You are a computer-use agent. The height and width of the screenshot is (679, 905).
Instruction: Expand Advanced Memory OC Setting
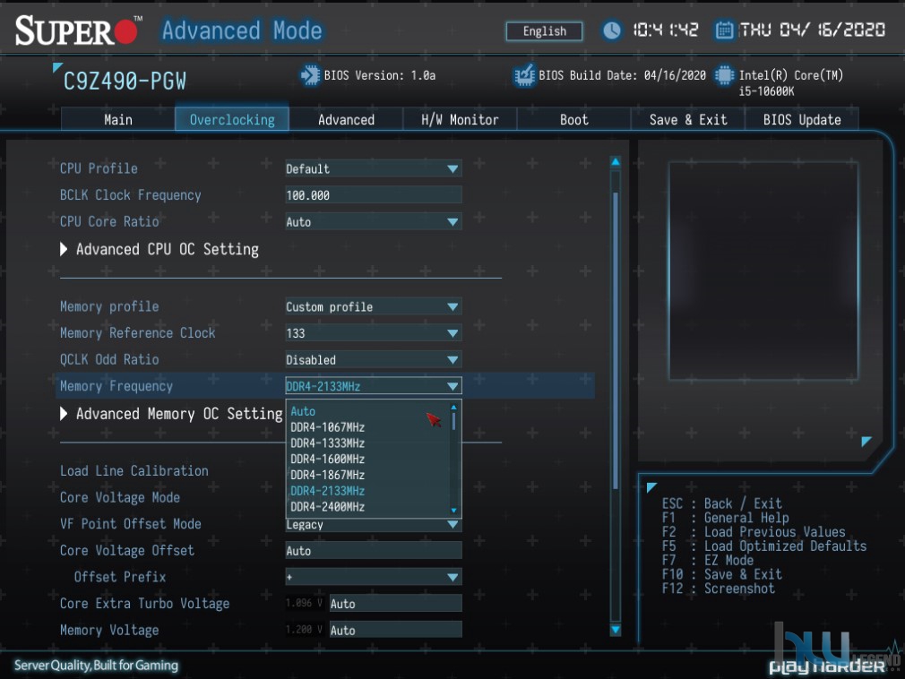tap(171, 414)
